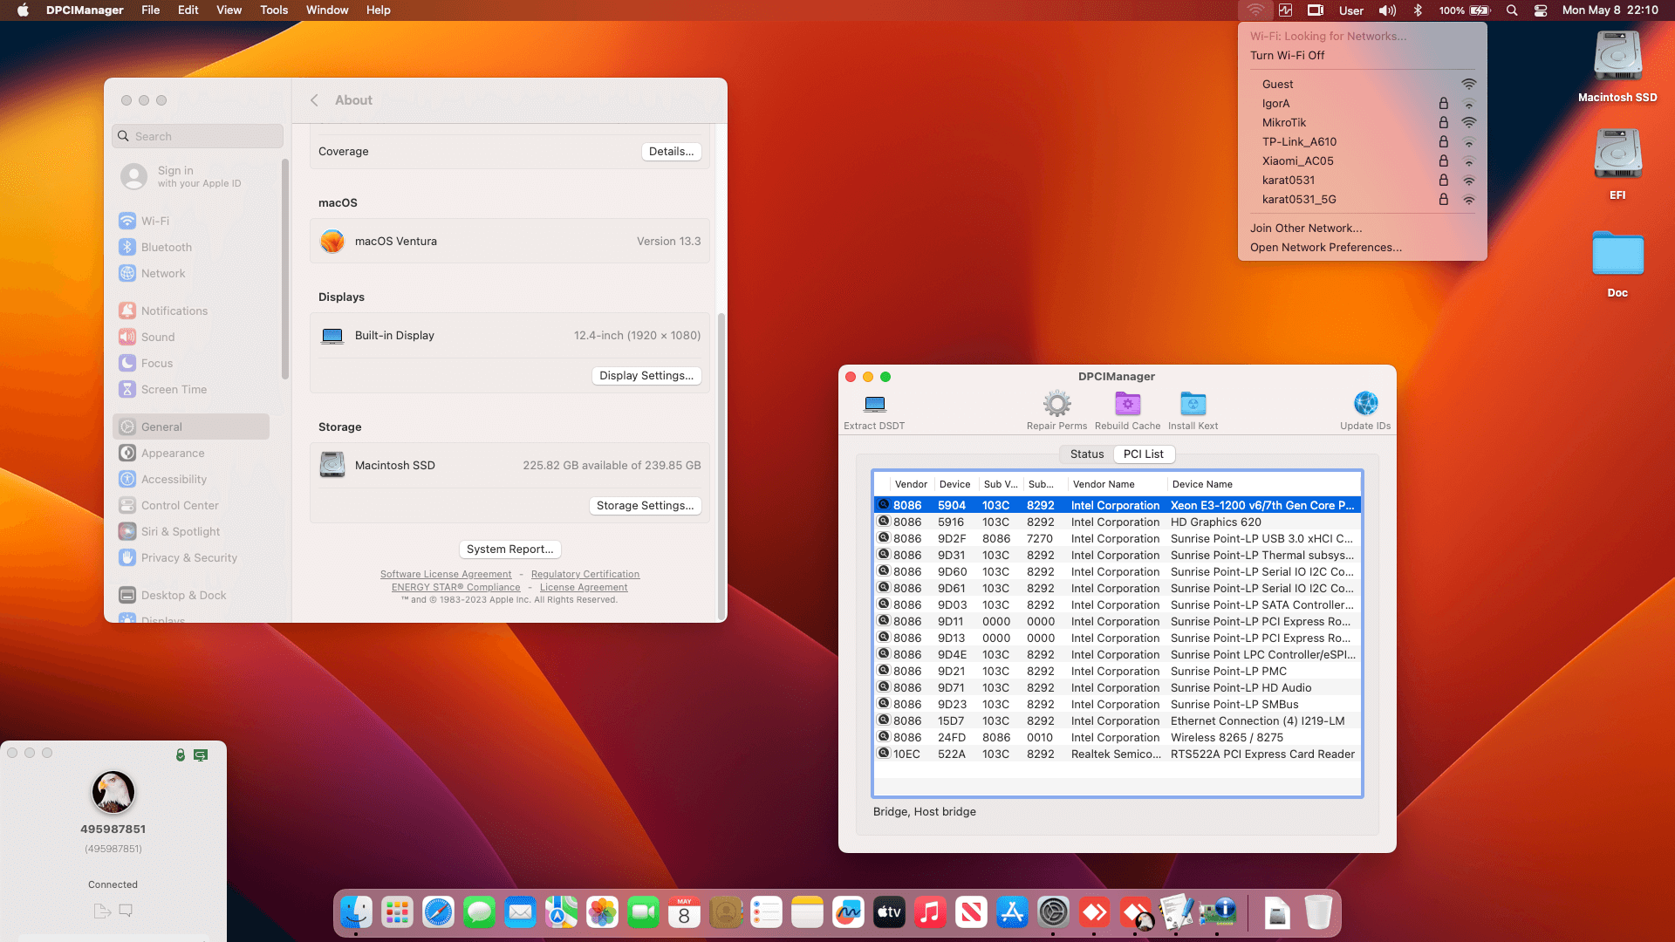Click the Wi-Fi menu bar icon

1255,10
